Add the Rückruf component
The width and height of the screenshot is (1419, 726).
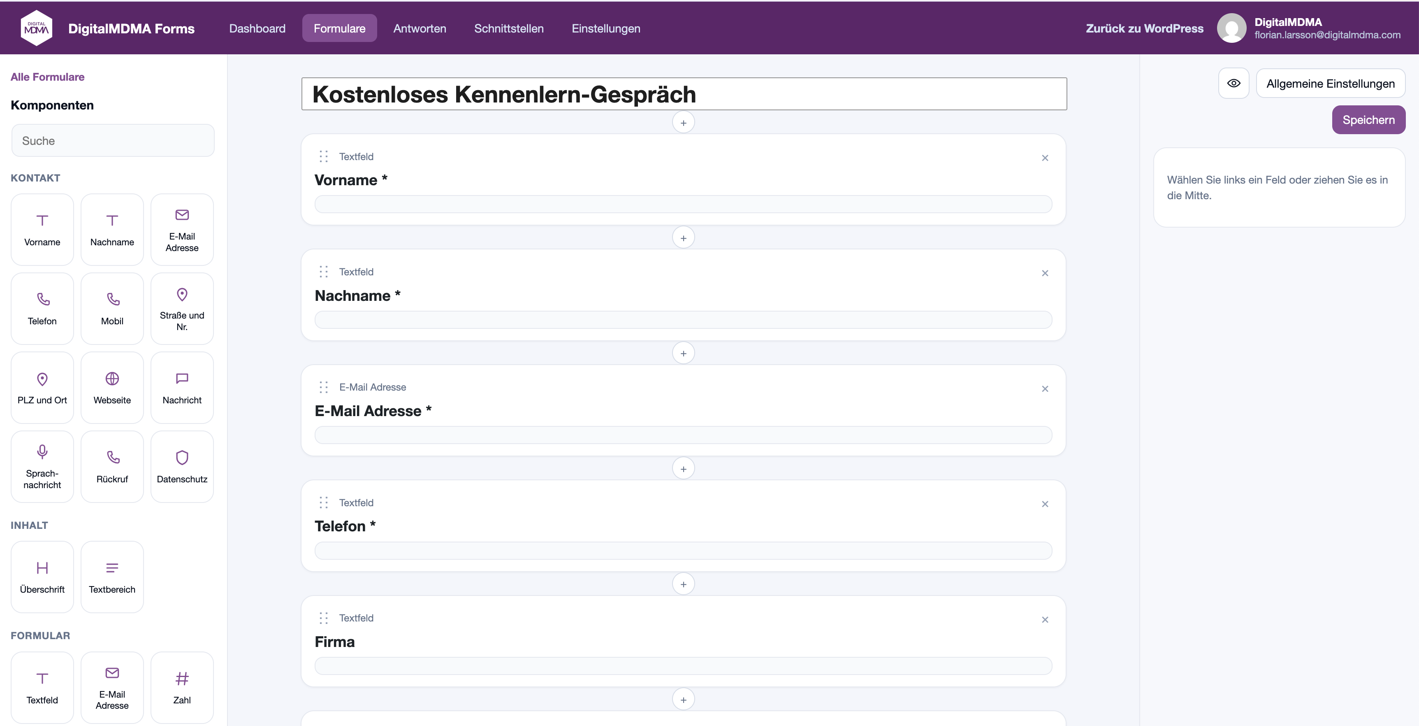click(x=112, y=466)
